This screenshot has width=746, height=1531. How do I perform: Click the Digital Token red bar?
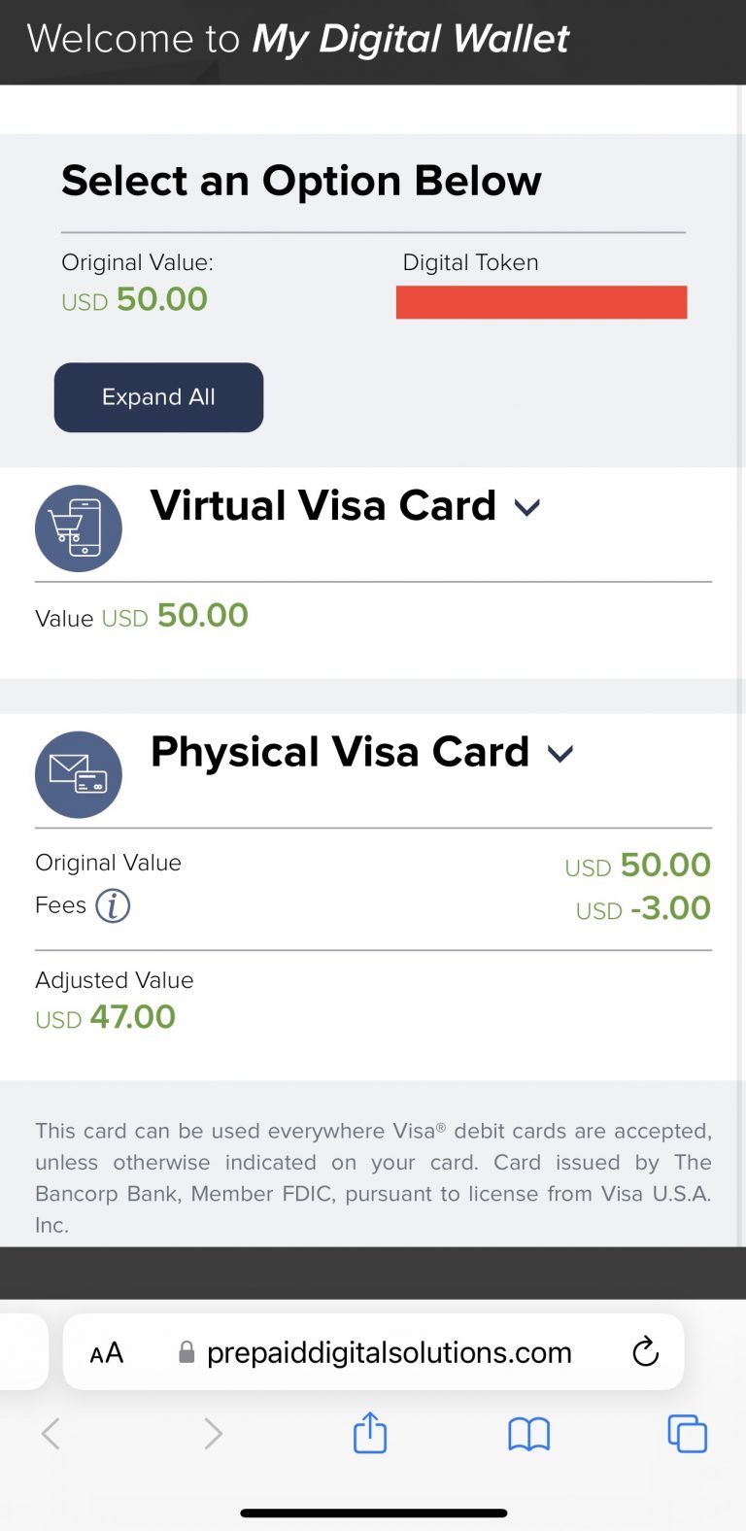541,302
